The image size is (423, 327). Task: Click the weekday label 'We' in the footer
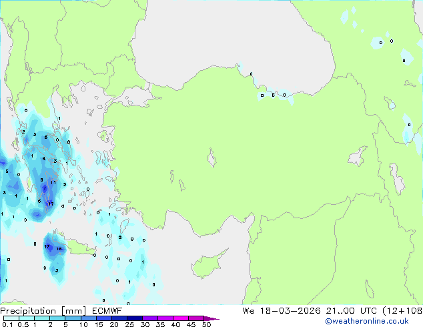click(x=248, y=311)
